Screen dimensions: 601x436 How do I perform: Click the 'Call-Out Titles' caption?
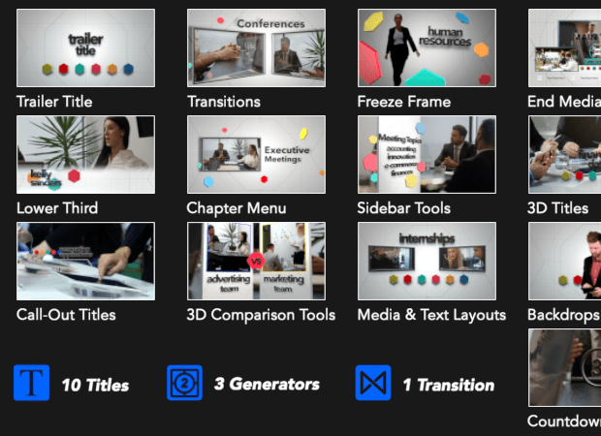point(66,315)
